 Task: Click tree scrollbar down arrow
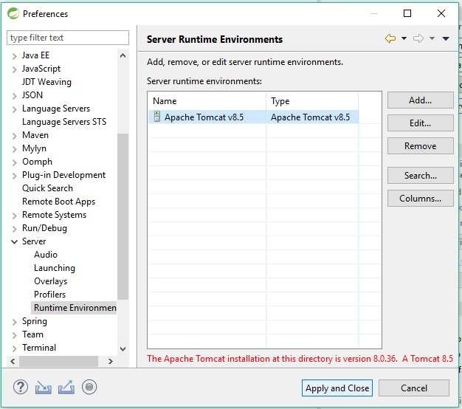coord(123,349)
